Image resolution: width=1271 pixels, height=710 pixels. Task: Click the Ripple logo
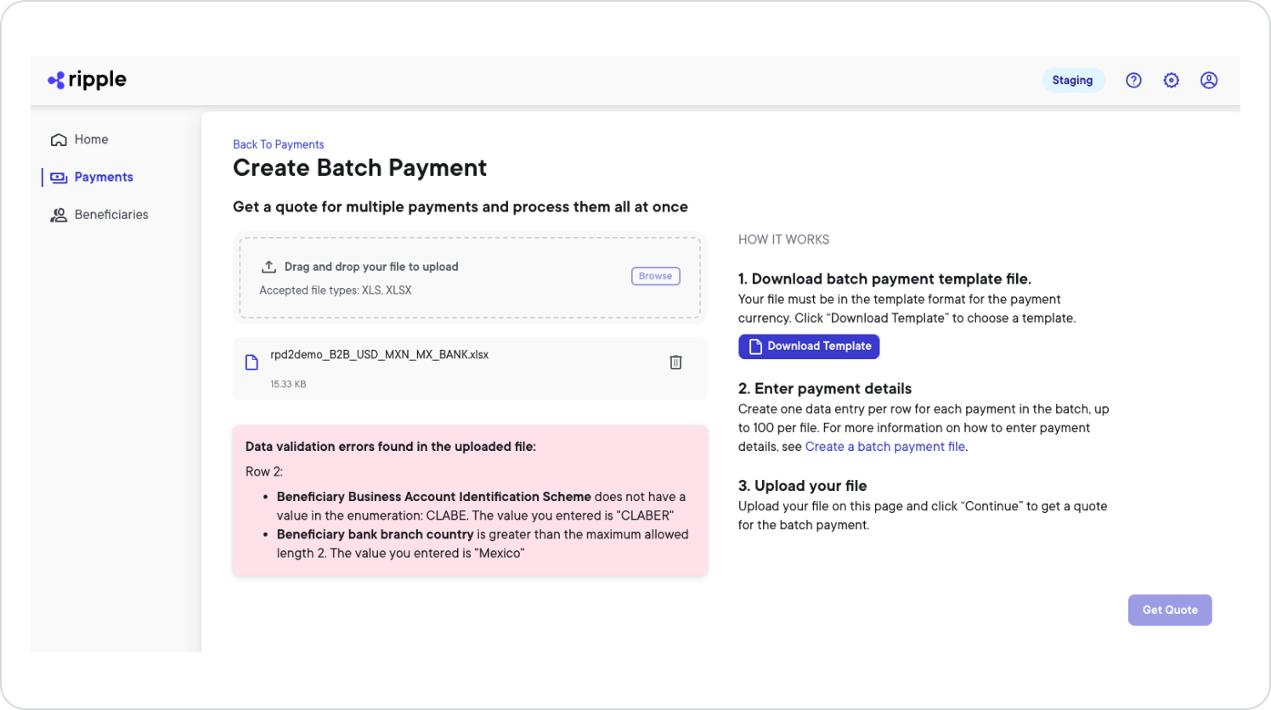click(x=86, y=79)
